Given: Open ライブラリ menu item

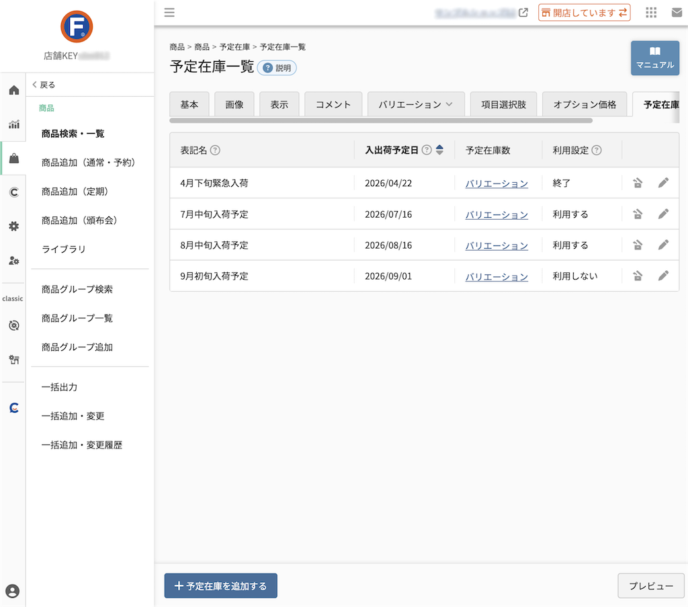Looking at the screenshot, I should [x=63, y=249].
